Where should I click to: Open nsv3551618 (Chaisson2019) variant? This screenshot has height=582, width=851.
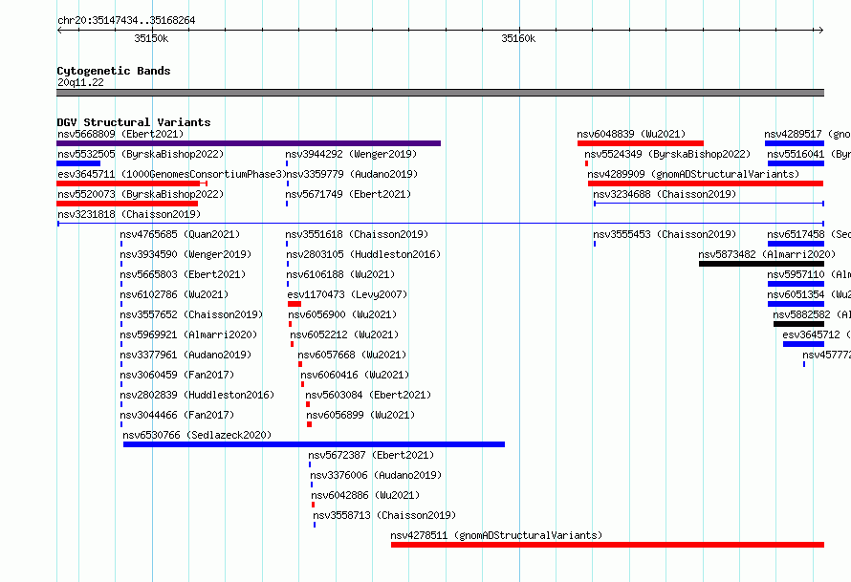(x=357, y=234)
